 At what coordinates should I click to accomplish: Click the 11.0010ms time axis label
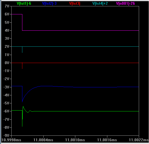[75, 140]
